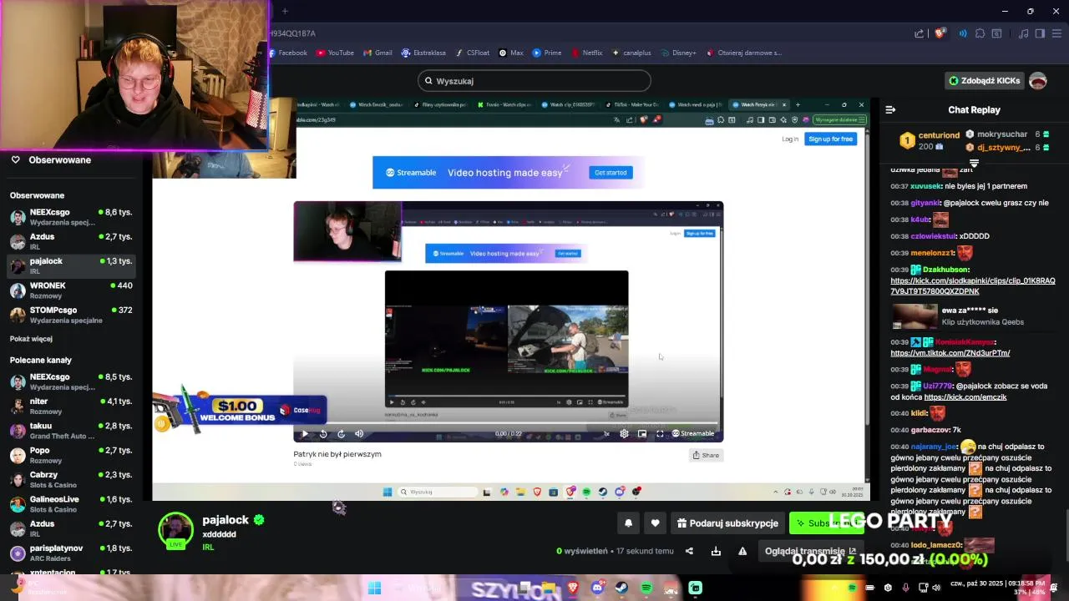Screen dimensions: 1069x601
Task: Open Streamable player settings gear
Action: 624,433
